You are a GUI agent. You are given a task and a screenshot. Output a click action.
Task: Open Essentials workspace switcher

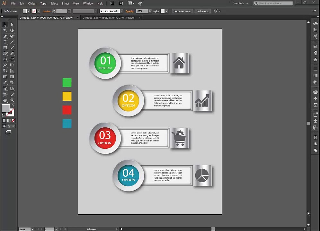(x=240, y=3)
